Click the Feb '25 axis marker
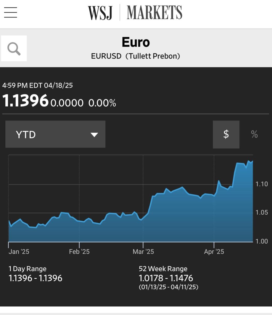The width and height of the screenshot is (272, 315). pos(79,252)
